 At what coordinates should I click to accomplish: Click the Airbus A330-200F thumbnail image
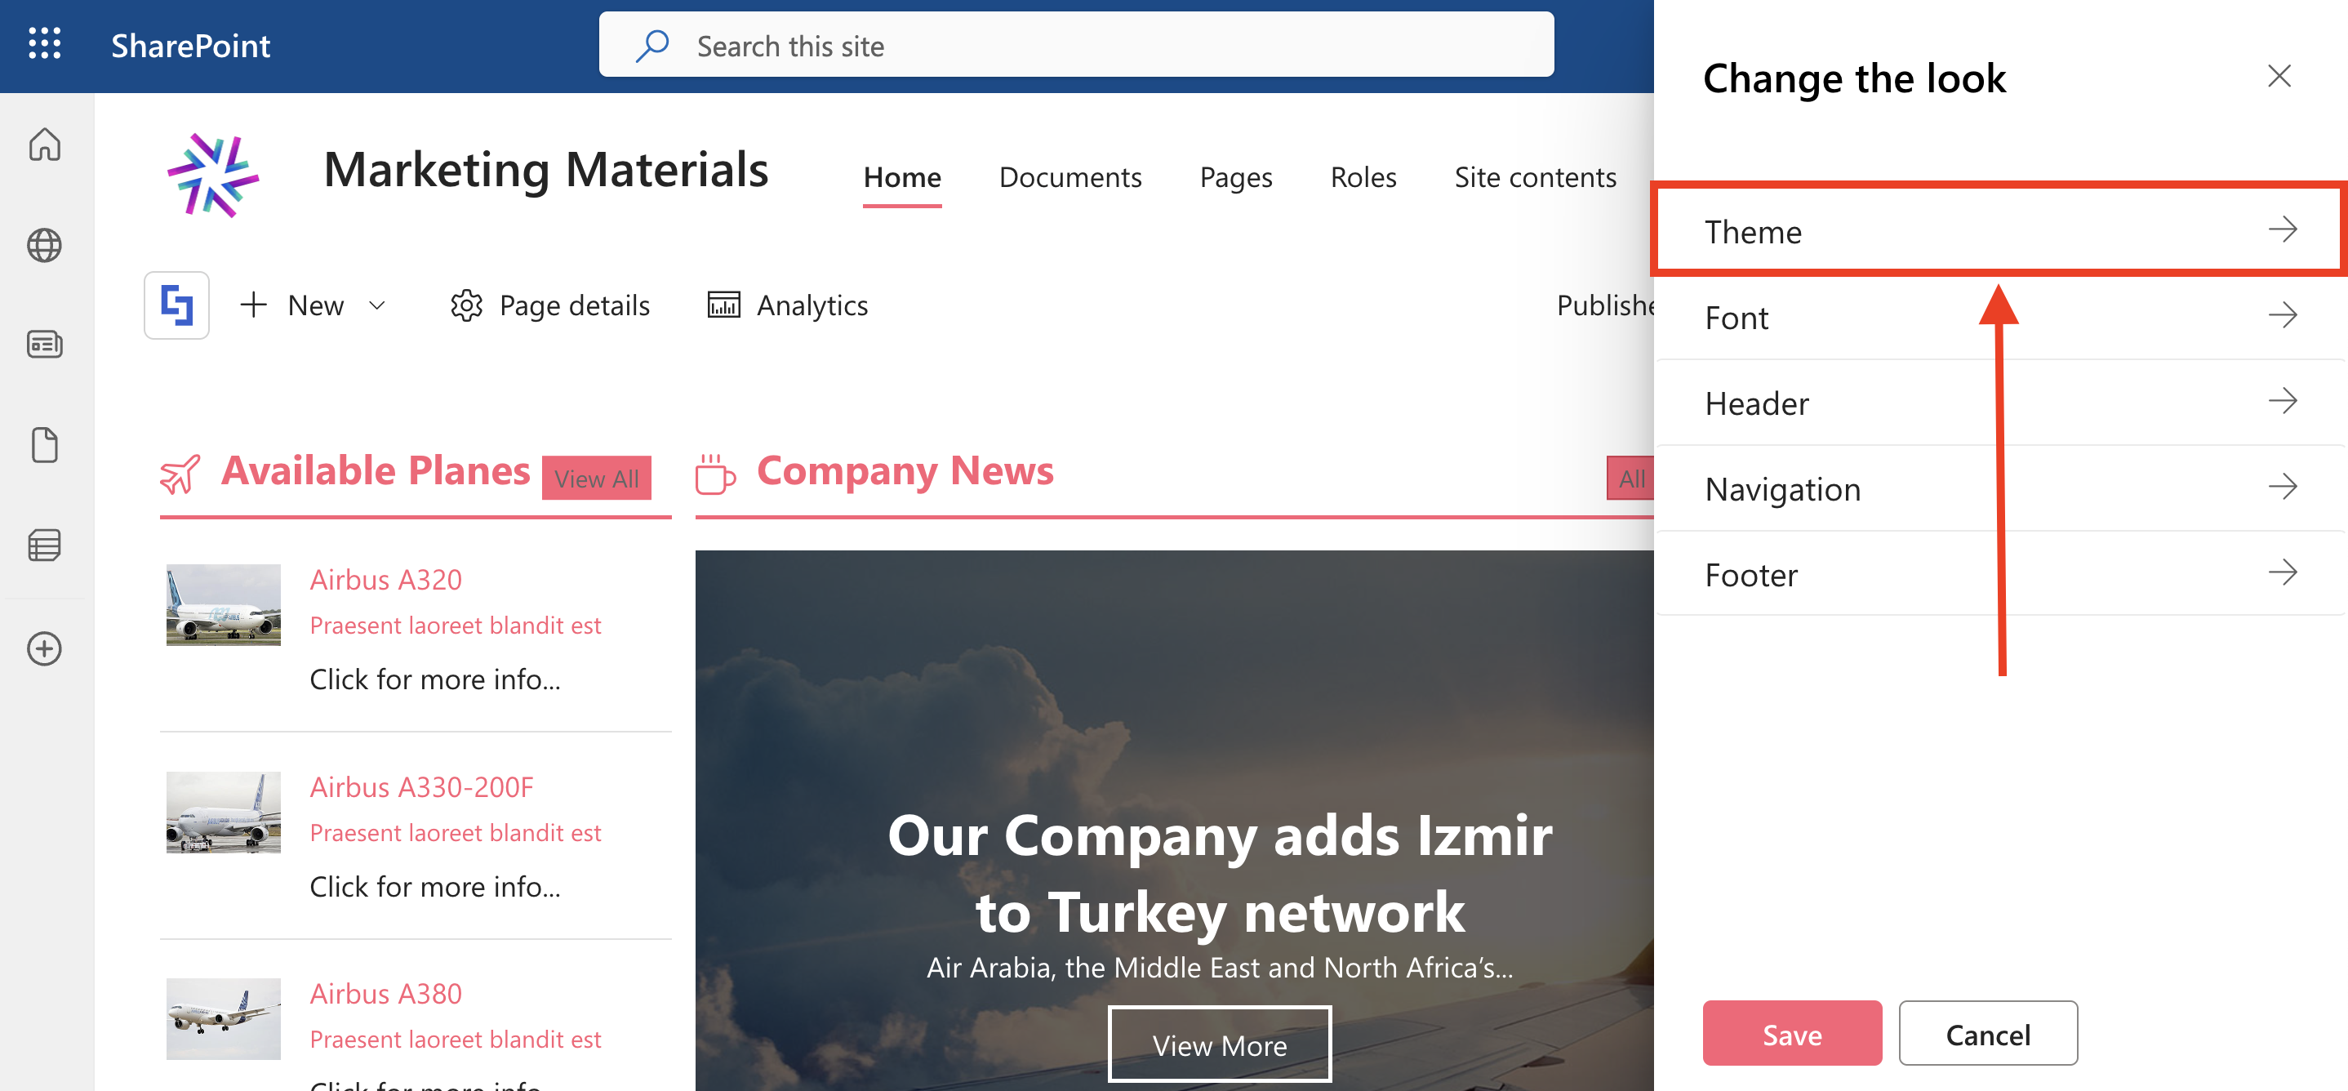coord(224,812)
